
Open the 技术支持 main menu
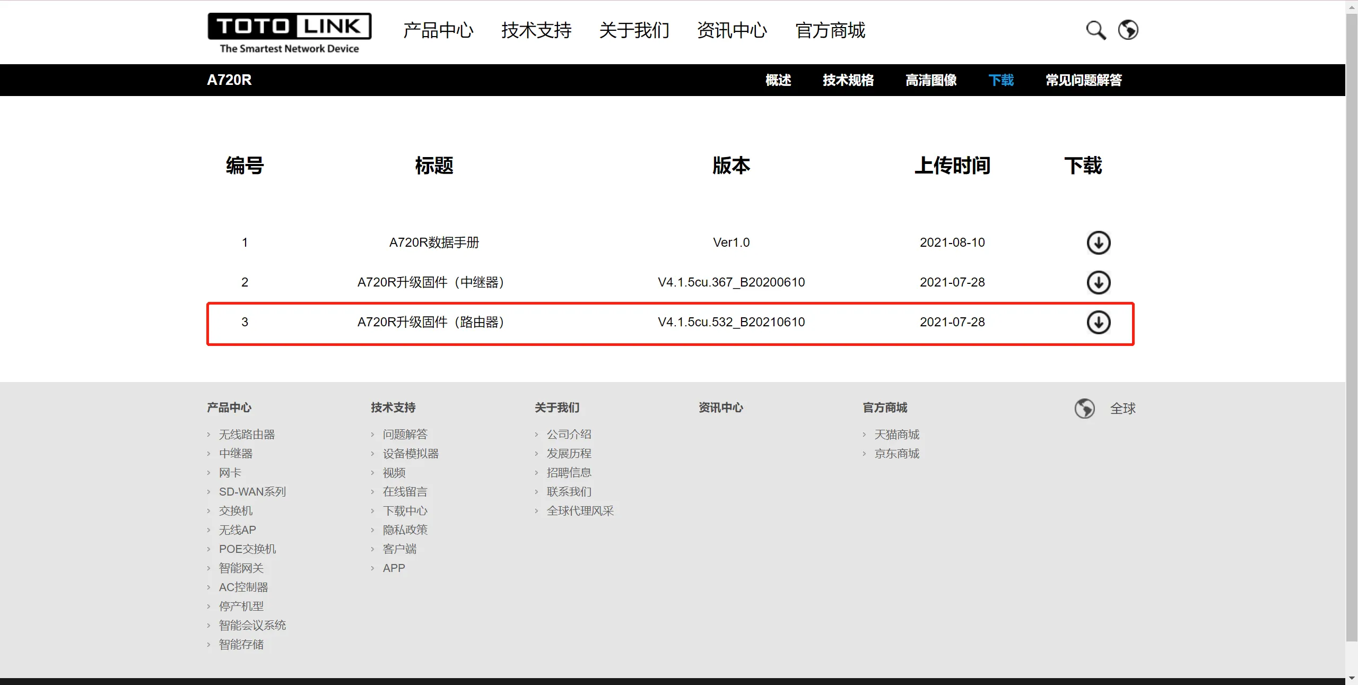536,30
